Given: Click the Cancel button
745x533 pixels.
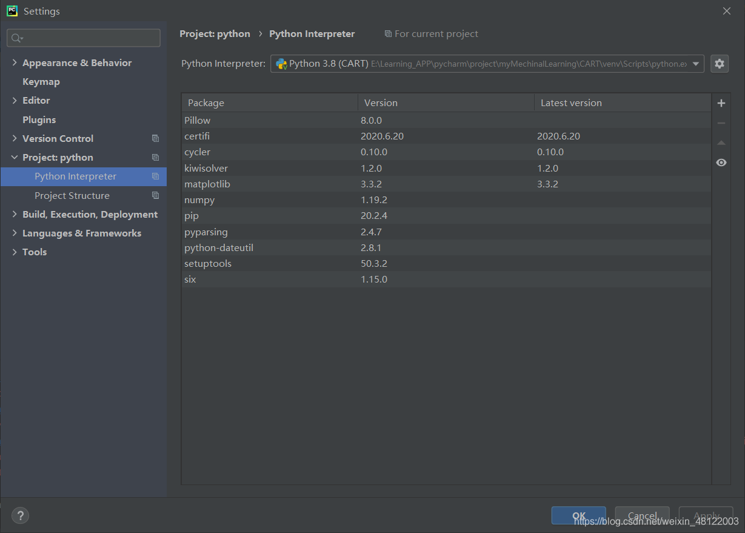Looking at the screenshot, I should pos(642,515).
